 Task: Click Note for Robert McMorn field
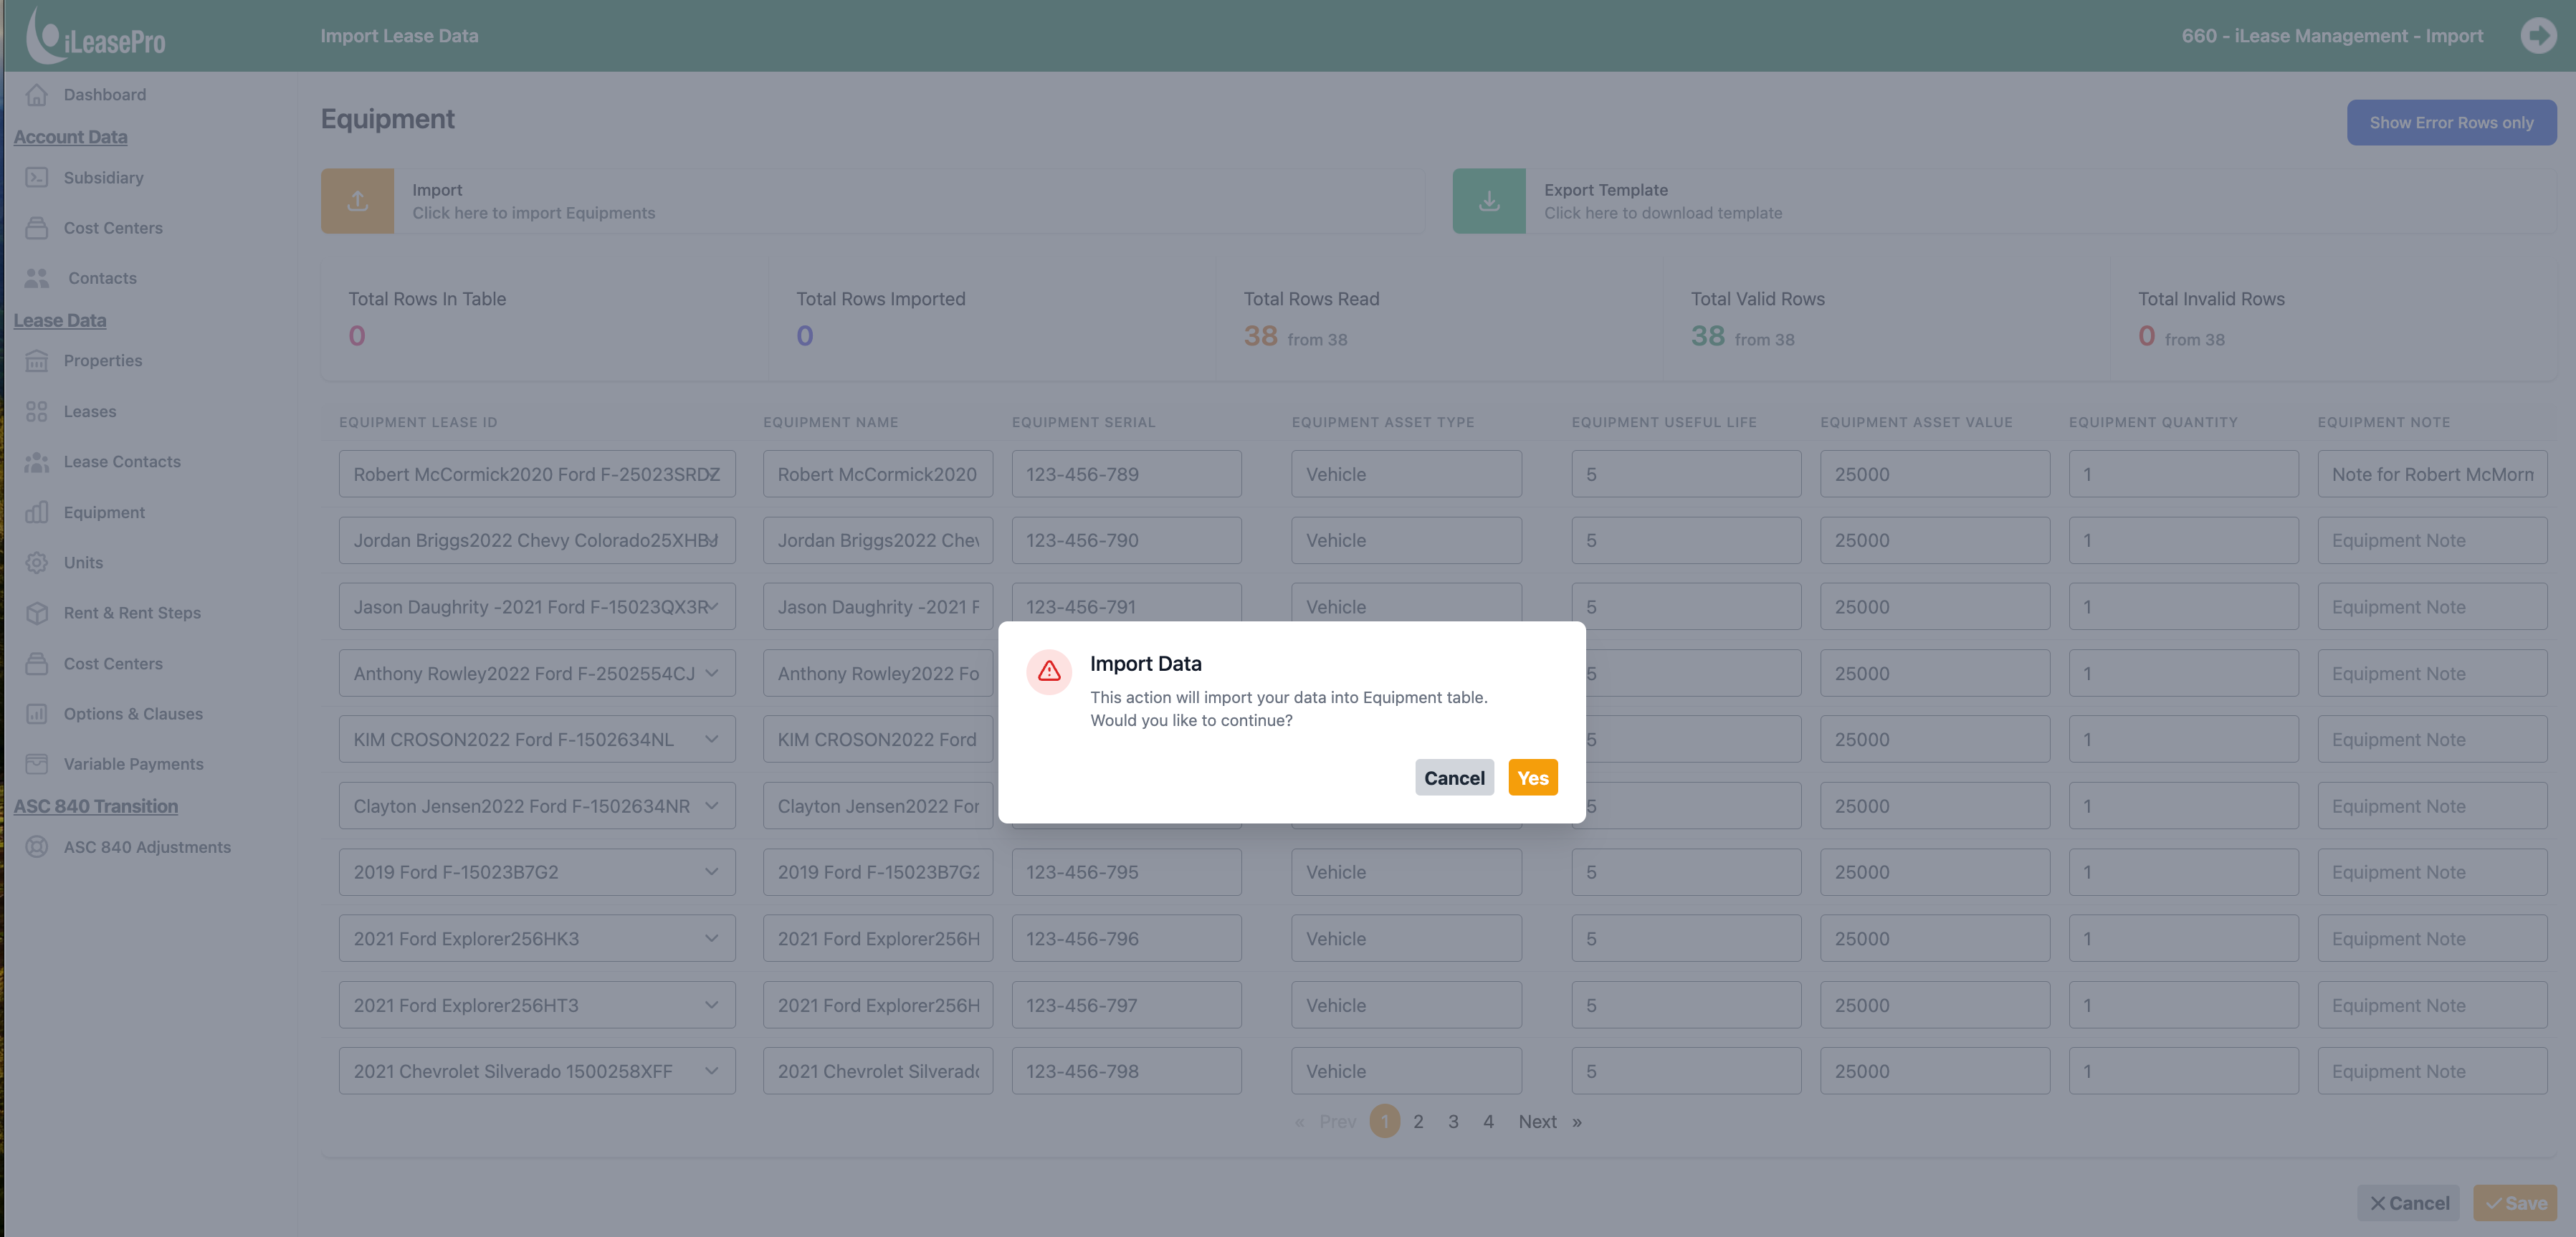pos(2432,474)
